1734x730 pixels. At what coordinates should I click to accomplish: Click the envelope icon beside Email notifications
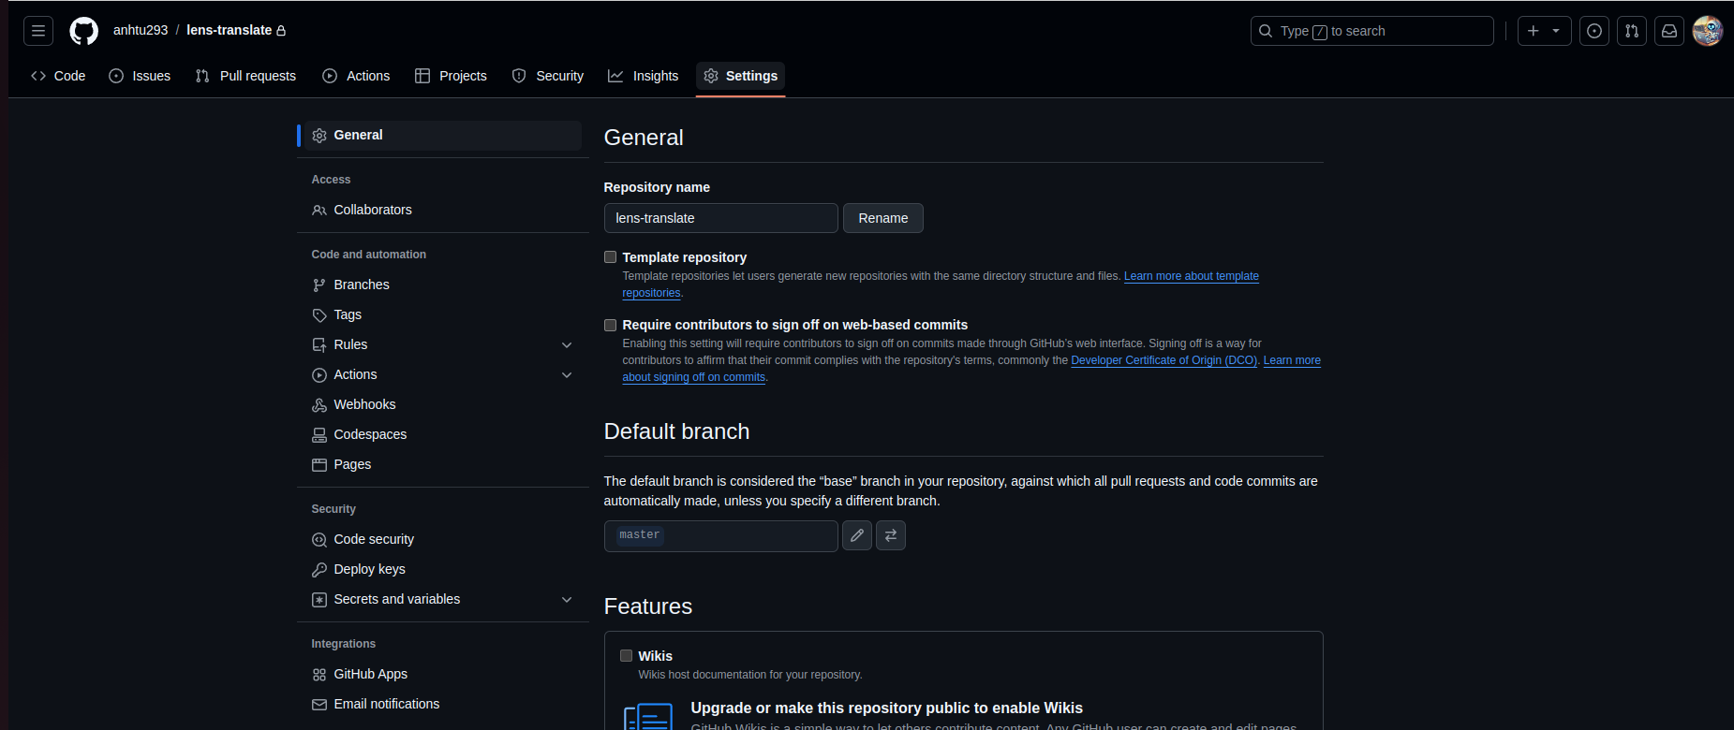pyautogui.click(x=319, y=705)
